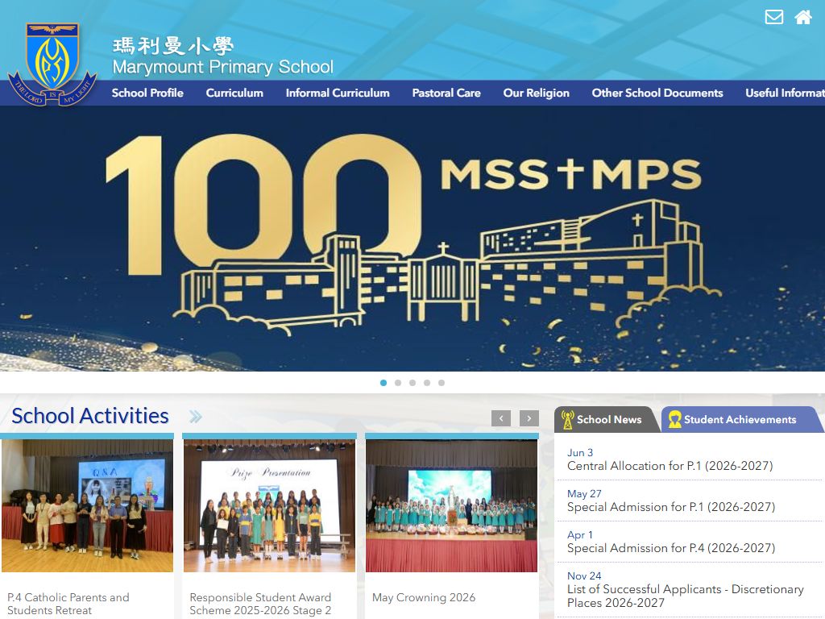Click the School News antenna icon
825x619 pixels.
click(567, 419)
